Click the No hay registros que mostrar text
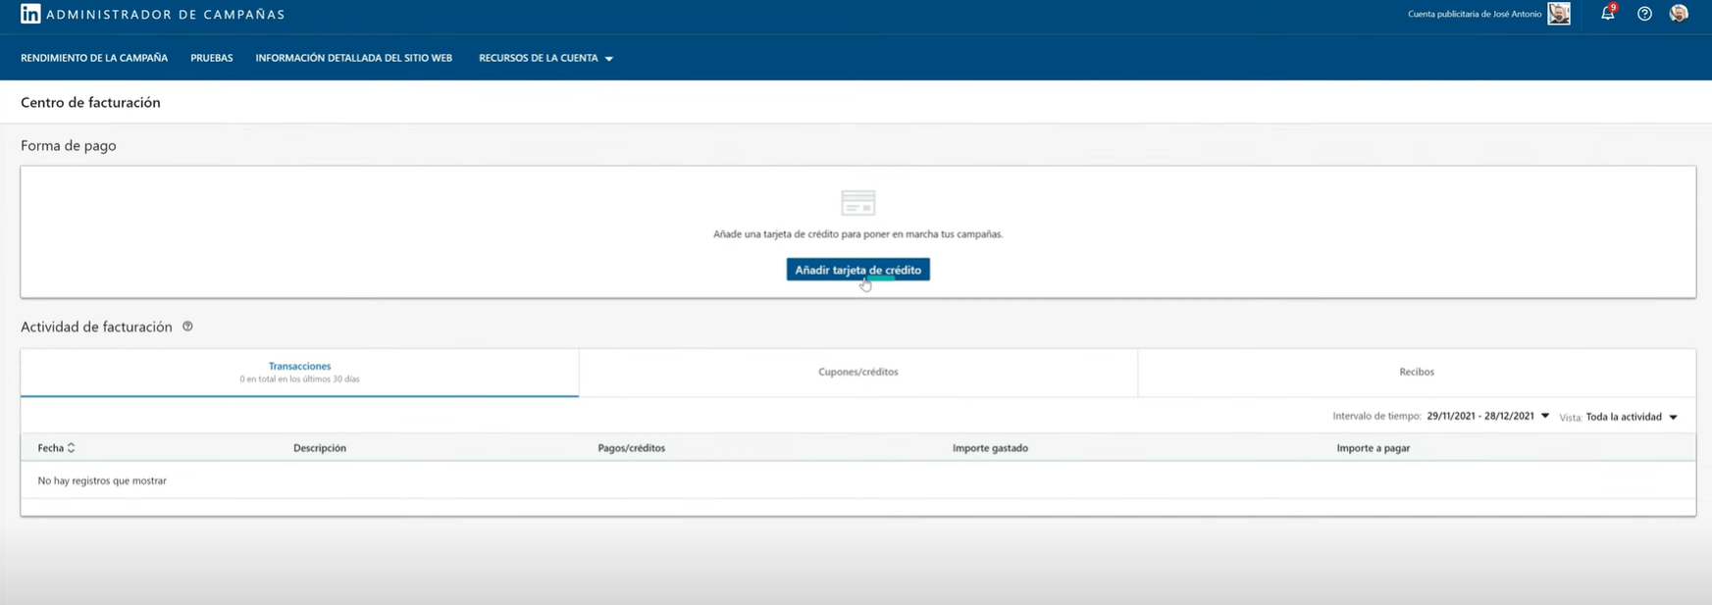 click(x=102, y=480)
